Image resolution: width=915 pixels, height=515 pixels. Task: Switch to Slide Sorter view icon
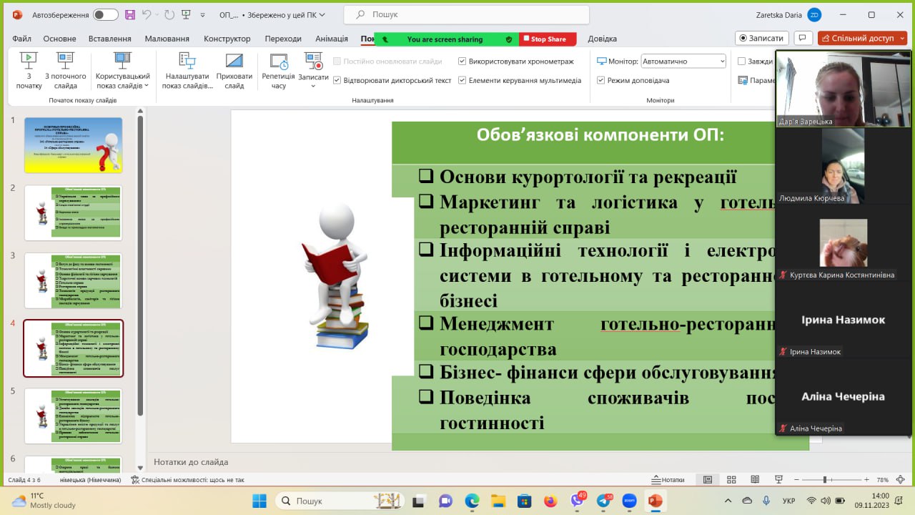click(731, 480)
